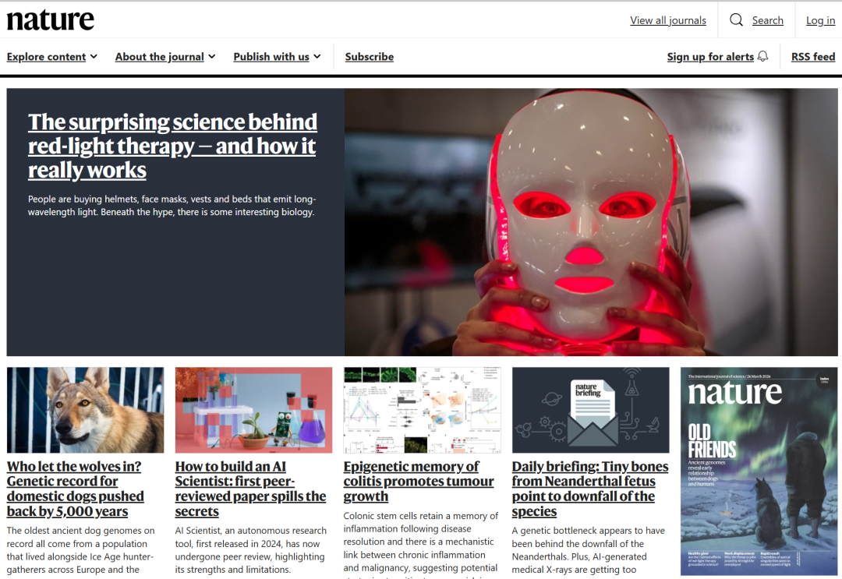Open the Subscribe menu item
Viewport: 842px width, 579px height.
point(370,56)
